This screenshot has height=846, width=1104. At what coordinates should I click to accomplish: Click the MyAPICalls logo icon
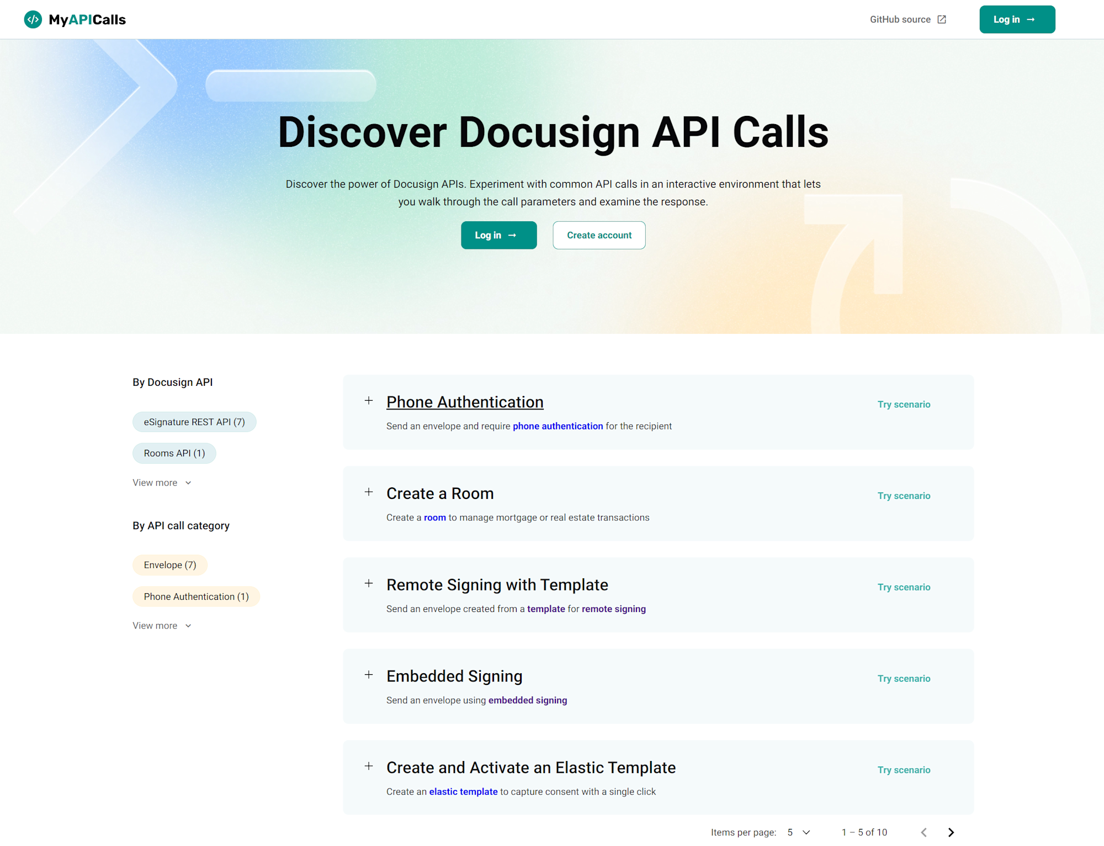pos(34,19)
